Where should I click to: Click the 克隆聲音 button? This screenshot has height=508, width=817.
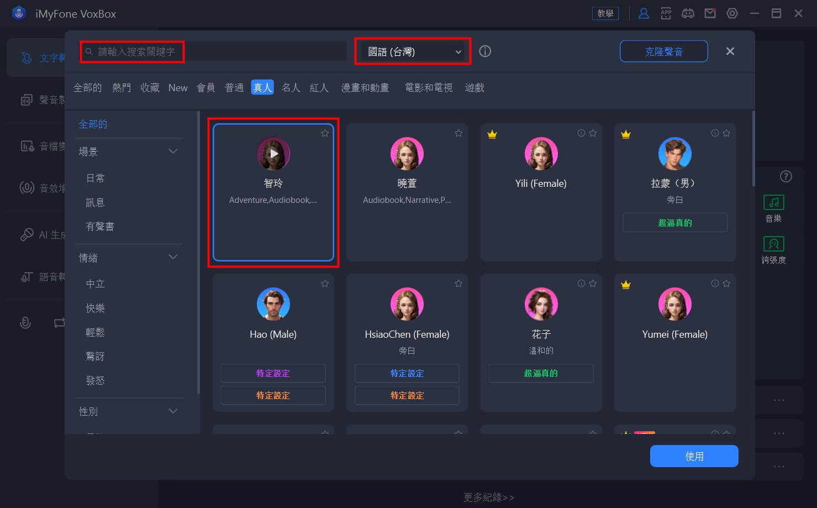[x=664, y=51]
